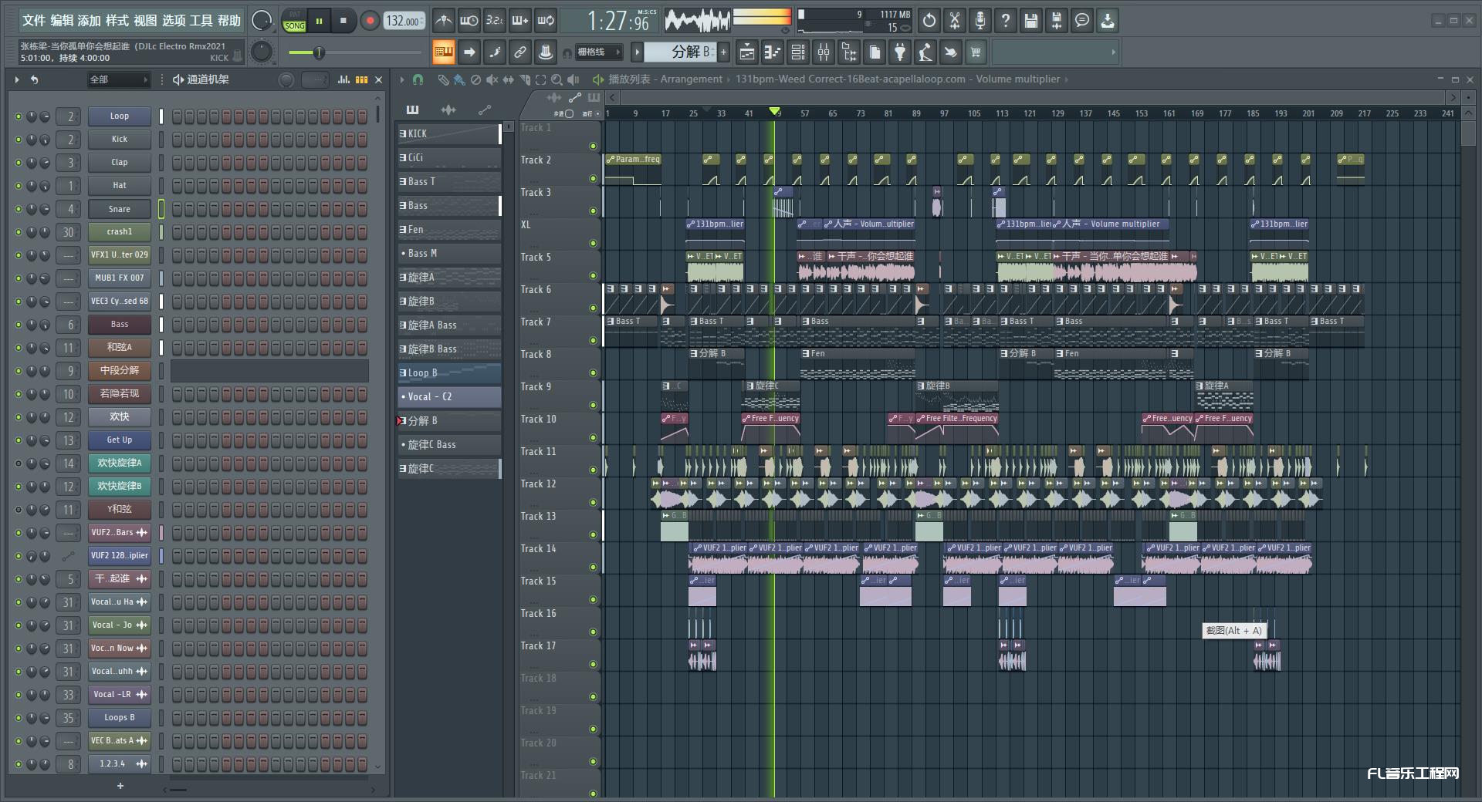Open the 全部 channel filter dropdown
This screenshot has height=802, width=1482.
click(x=118, y=79)
